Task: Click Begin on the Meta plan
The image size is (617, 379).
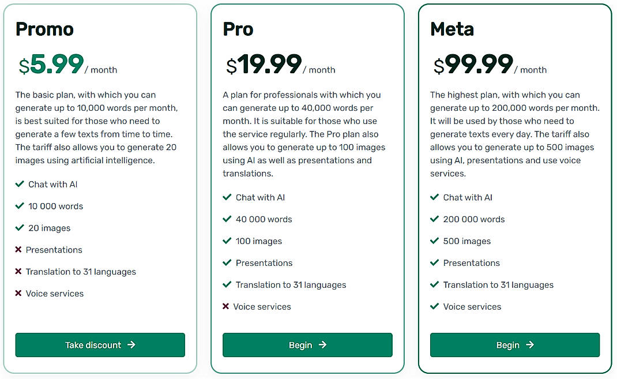Action: (514, 345)
